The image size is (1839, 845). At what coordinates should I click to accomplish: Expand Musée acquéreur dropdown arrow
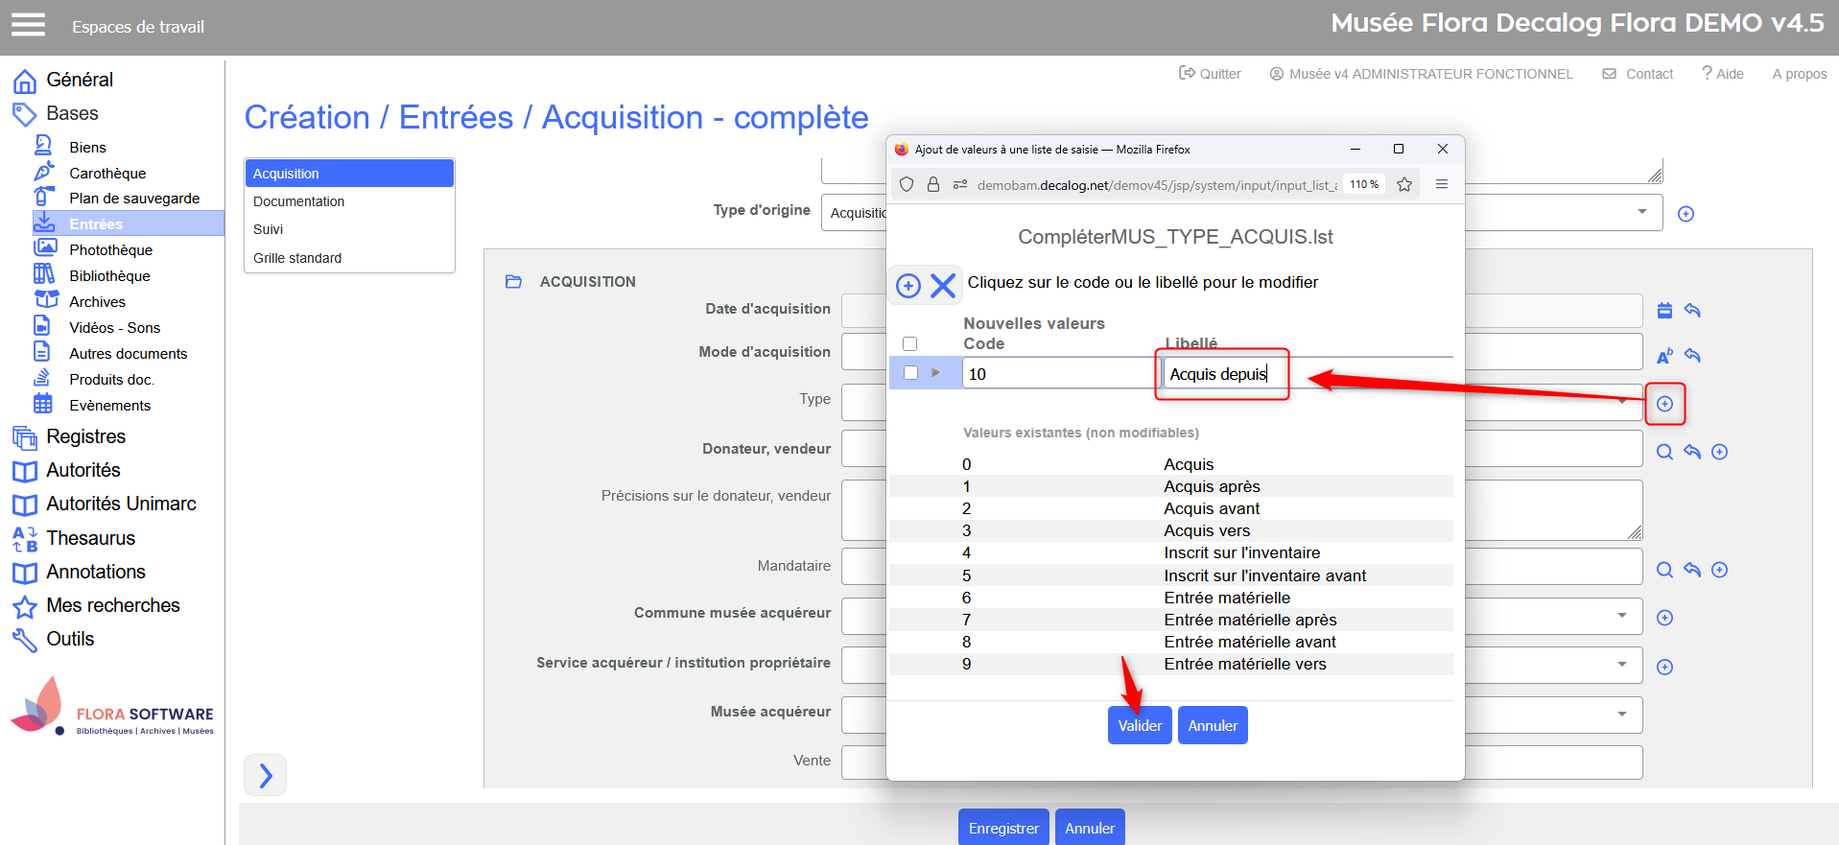1622,714
